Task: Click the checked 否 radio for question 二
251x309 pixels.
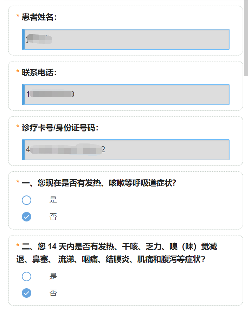Action: click(27, 293)
